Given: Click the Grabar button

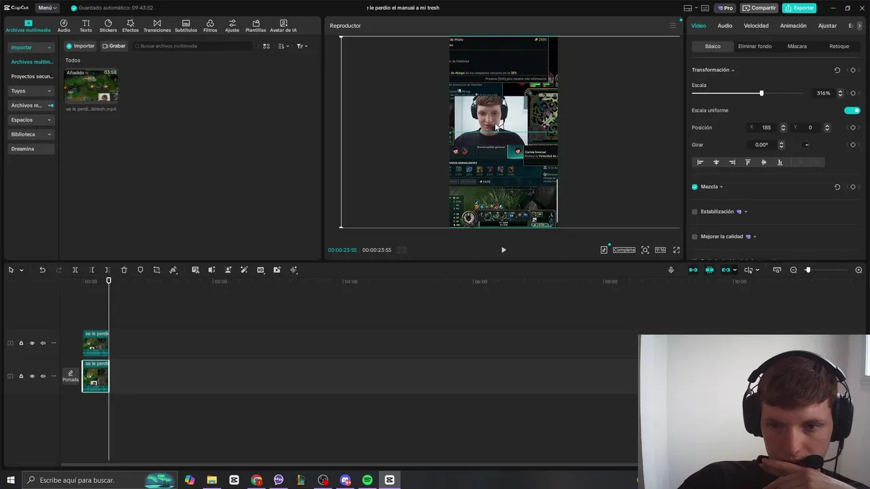Looking at the screenshot, I should 114,46.
